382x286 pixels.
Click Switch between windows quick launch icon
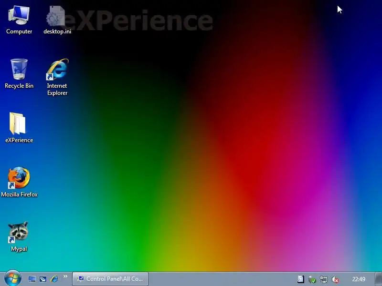click(x=43, y=279)
